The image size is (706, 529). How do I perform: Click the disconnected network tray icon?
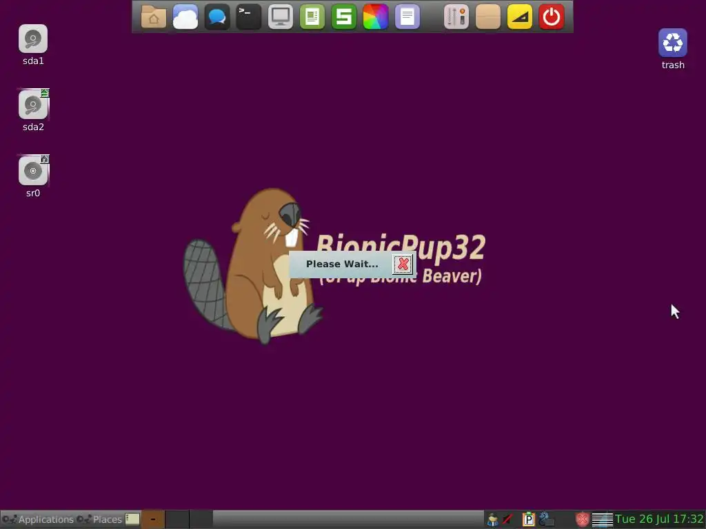[x=508, y=519]
